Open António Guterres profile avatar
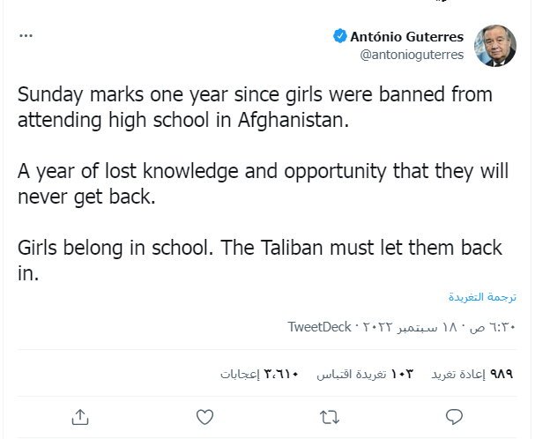The image size is (535, 439). tap(495, 45)
